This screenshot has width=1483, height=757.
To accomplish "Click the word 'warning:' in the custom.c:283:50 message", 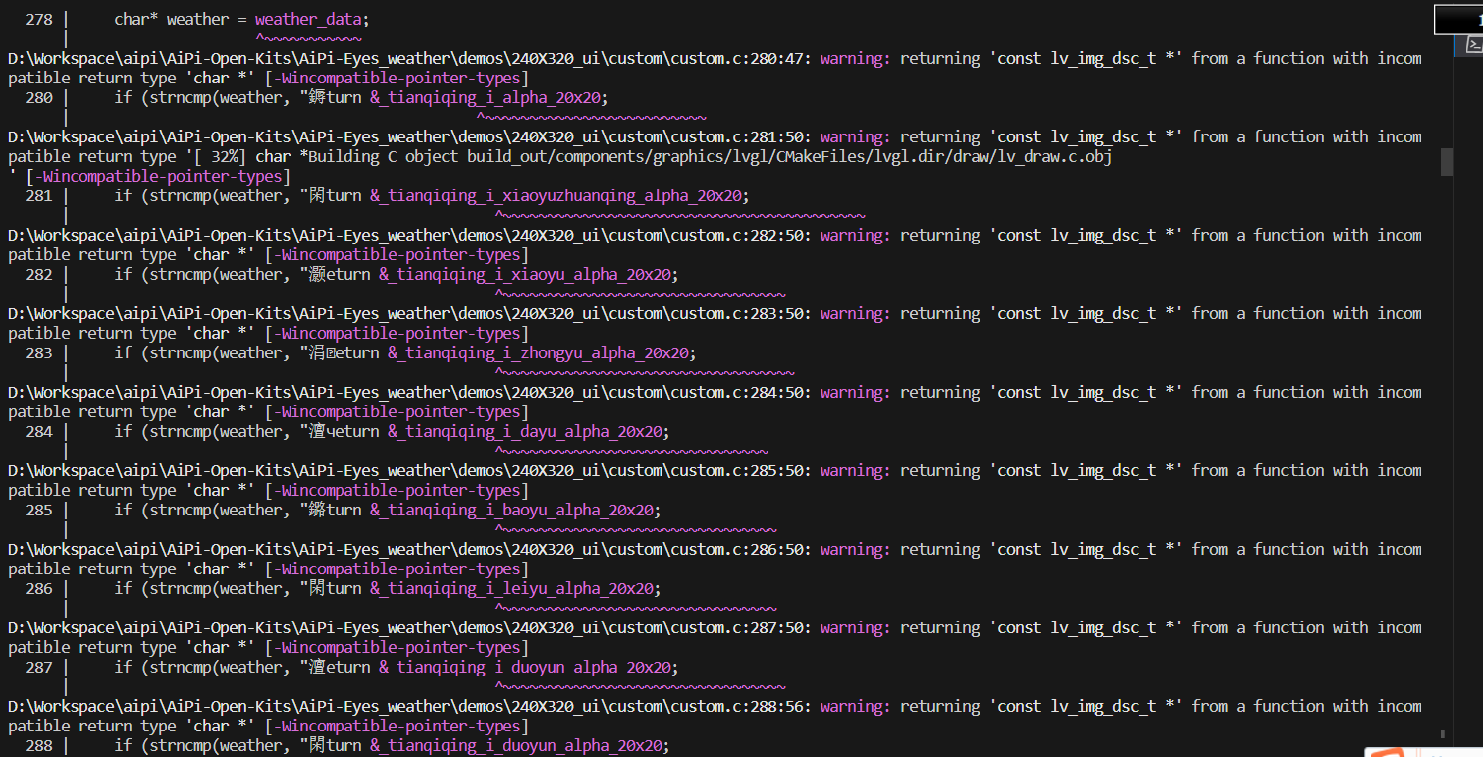I will pos(856,313).
